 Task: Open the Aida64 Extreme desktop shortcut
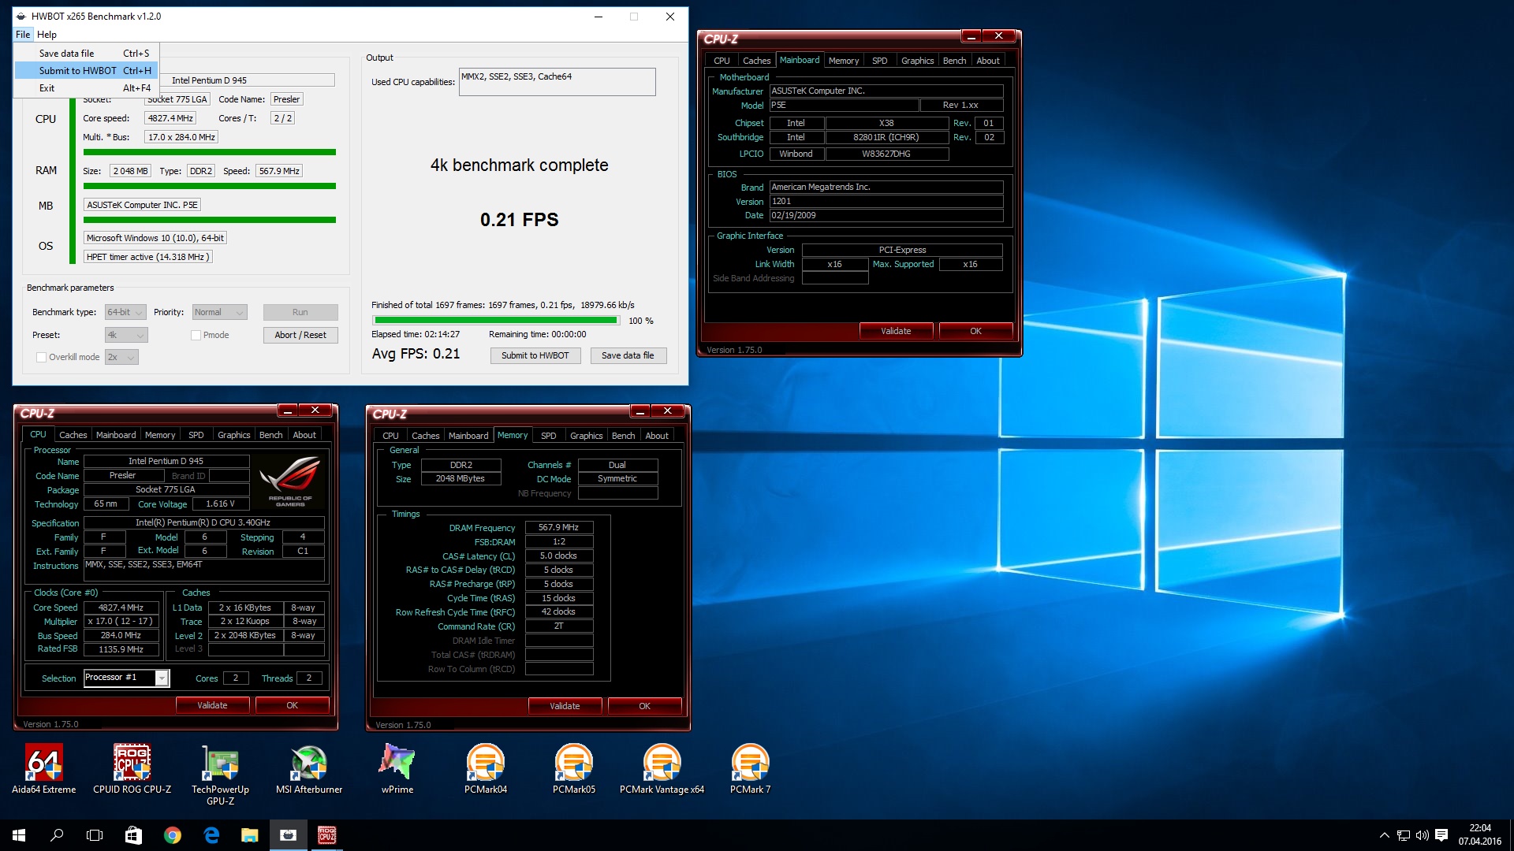[44, 768]
